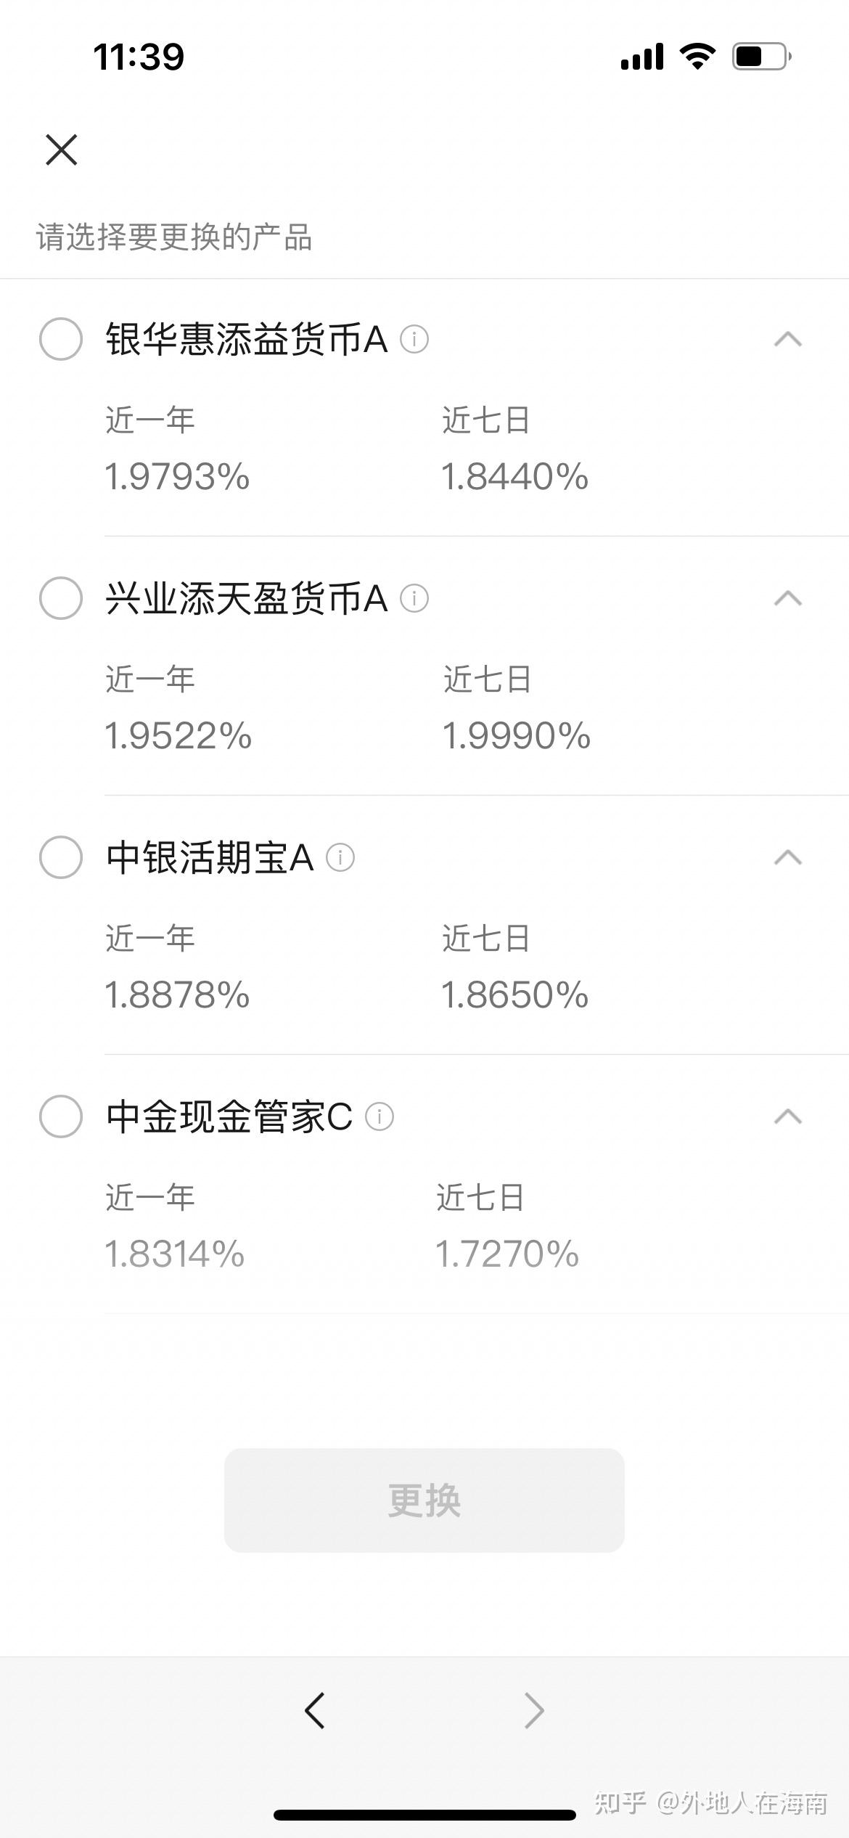The height and width of the screenshot is (1838, 849).
Task: Tap the 中金现金管家C product name
Action: [229, 1116]
